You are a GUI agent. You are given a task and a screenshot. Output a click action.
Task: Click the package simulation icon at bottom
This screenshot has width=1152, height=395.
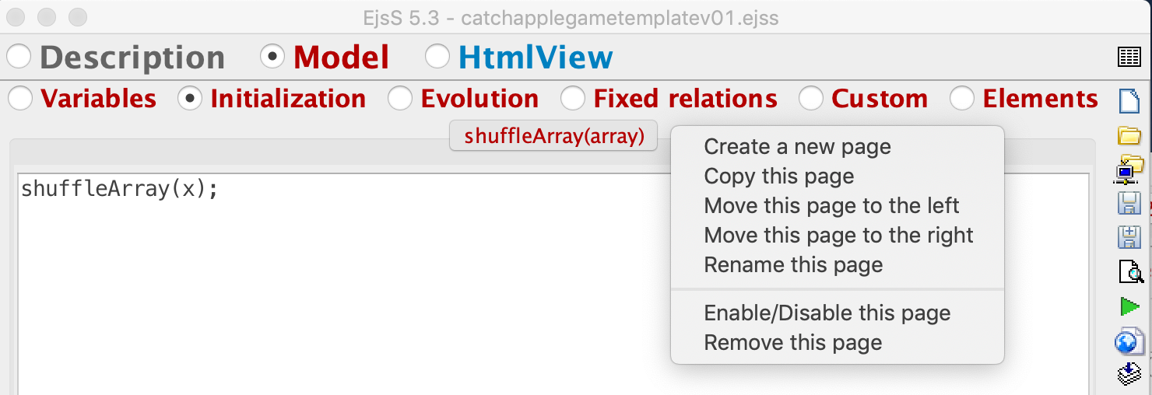[x=1129, y=374]
